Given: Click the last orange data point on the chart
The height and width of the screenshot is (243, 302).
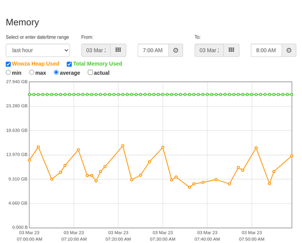Looking at the screenshot, I should (x=292, y=156).
